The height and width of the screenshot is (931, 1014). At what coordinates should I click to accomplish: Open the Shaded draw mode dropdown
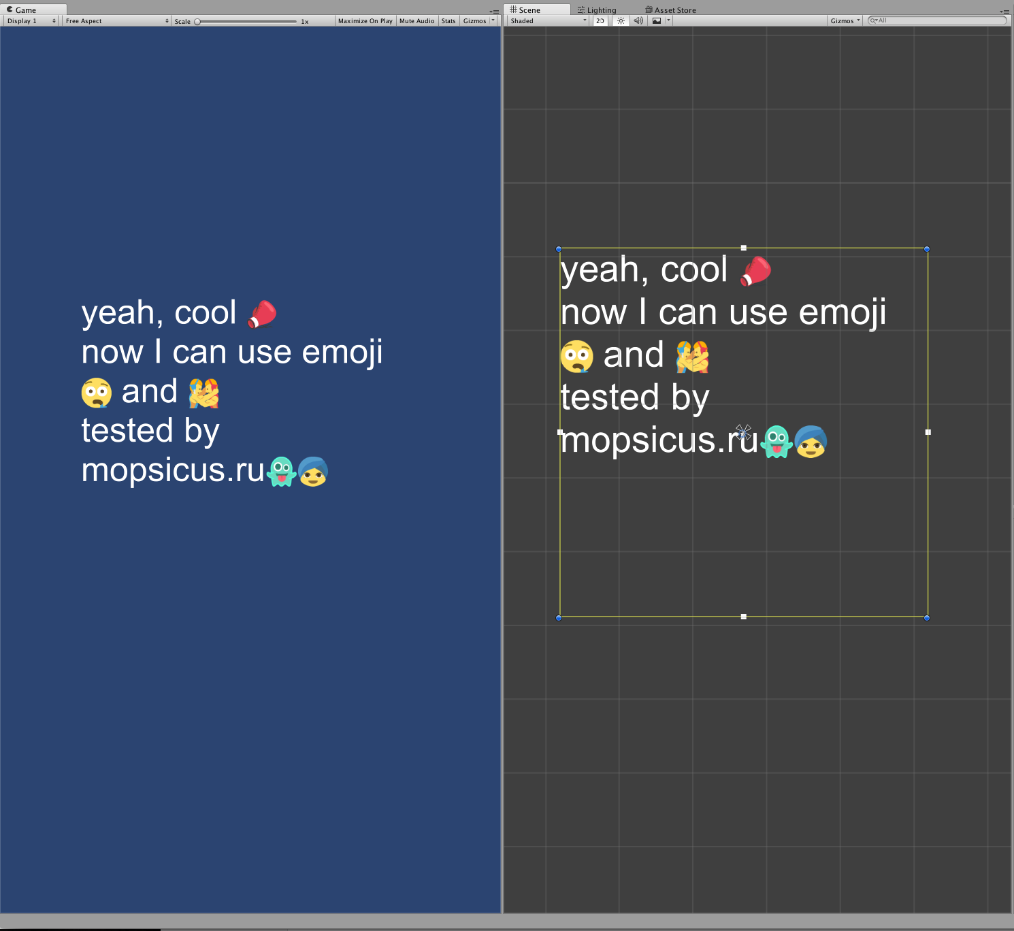tap(549, 21)
